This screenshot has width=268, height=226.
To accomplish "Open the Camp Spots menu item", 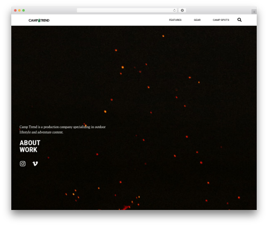I will click(x=221, y=20).
